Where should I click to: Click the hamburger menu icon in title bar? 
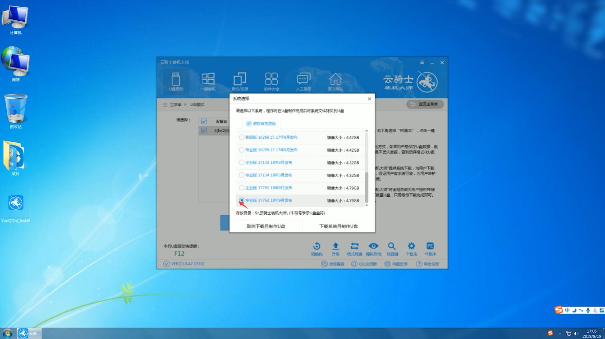pyautogui.click(x=422, y=63)
